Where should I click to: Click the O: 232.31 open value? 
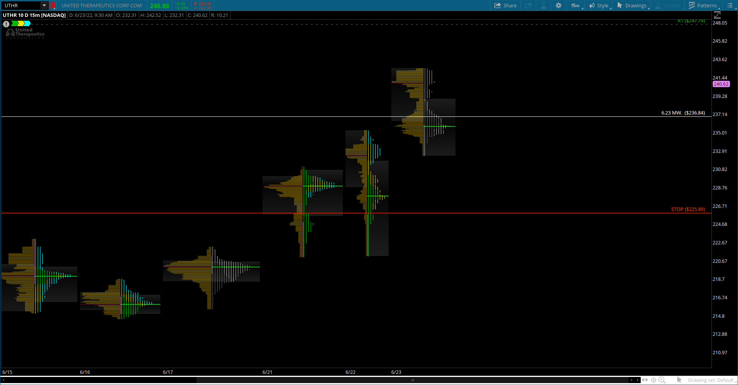tap(126, 15)
